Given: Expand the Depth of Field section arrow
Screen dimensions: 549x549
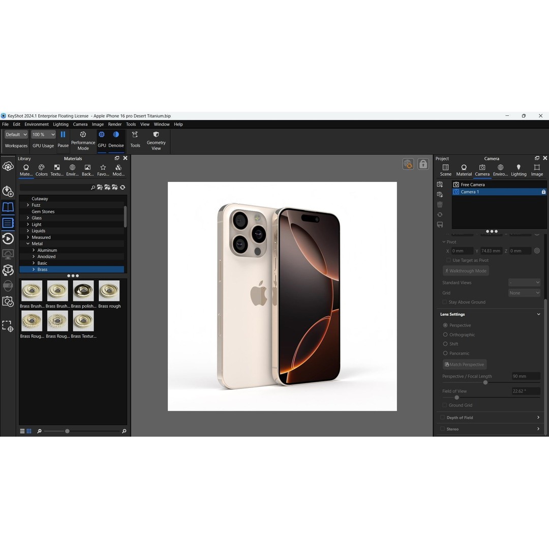Looking at the screenshot, I should [x=538, y=417].
